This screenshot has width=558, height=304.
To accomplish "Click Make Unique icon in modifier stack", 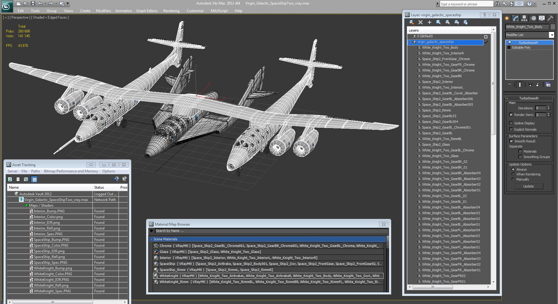I will (x=530, y=85).
